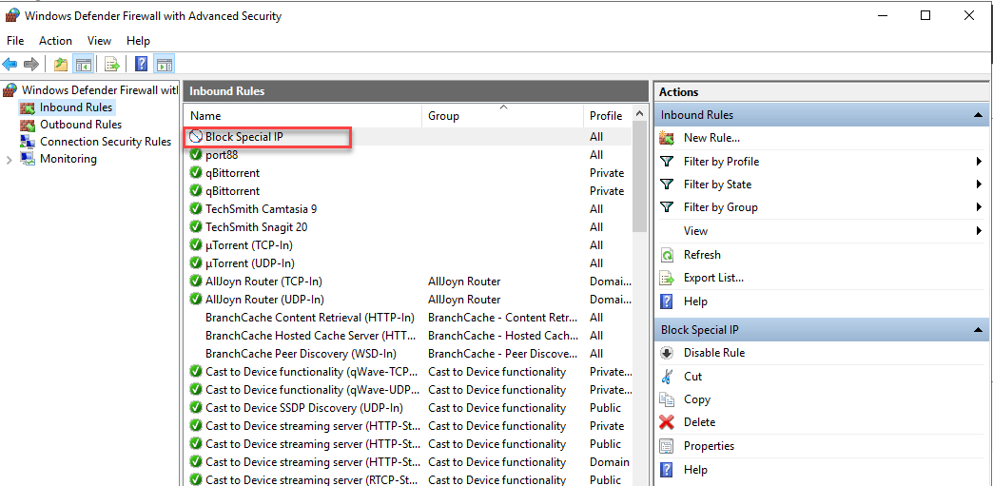The height and width of the screenshot is (486, 993).
Task: Click the blue Help toolbar icon
Action: [x=141, y=65]
